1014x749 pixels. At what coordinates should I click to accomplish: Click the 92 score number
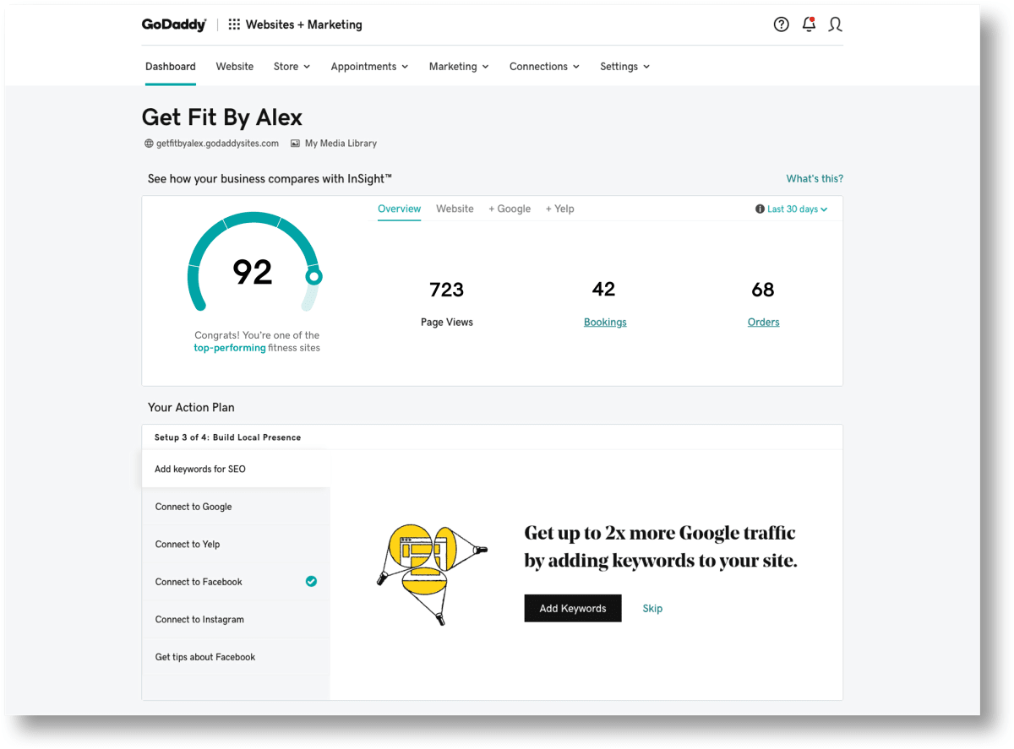point(253,272)
